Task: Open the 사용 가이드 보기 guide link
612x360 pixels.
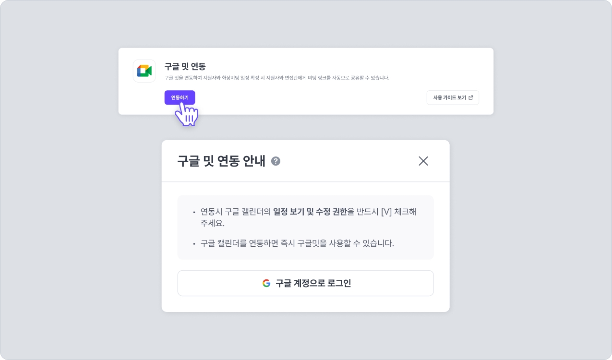Action: pyautogui.click(x=449, y=97)
